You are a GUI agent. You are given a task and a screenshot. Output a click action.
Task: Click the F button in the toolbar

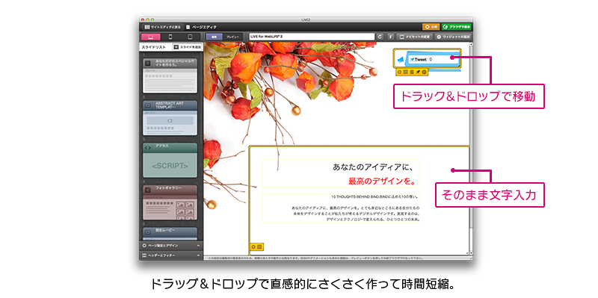[390, 37]
